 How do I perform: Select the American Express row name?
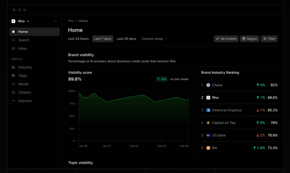[x=227, y=110]
